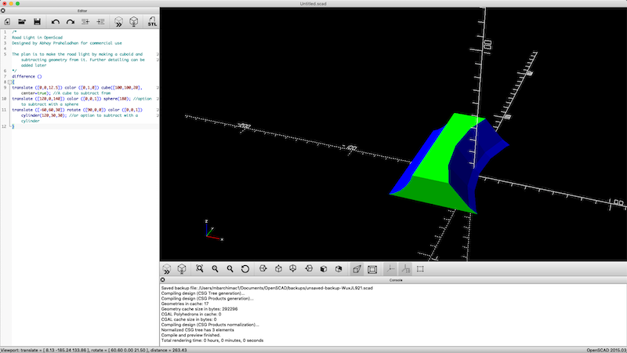The width and height of the screenshot is (627, 353).
Task: Reset the 3D view rotation
Action: (x=245, y=269)
